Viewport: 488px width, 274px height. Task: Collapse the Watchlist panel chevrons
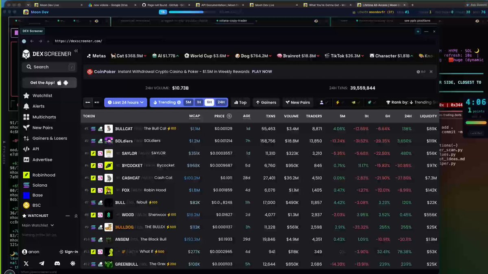(x=76, y=216)
